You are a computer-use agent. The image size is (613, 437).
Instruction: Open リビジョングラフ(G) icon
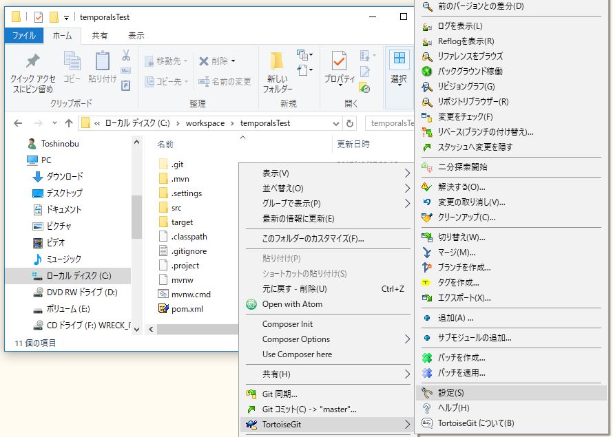click(427, 87)
